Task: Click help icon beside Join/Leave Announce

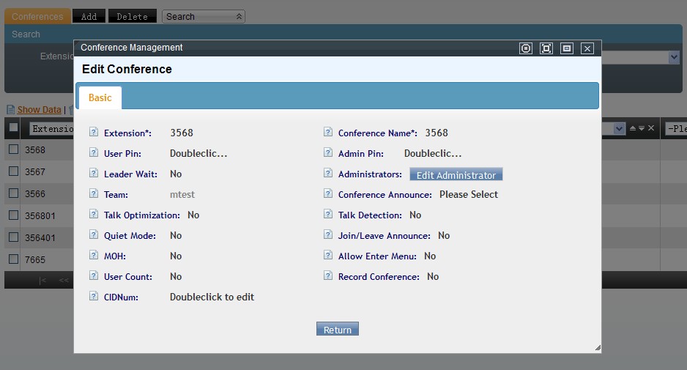Action: click(328, 235)
